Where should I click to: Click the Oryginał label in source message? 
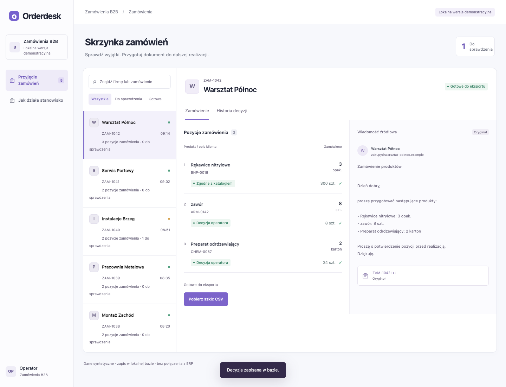pyautogui.click(x=480, y=132)
